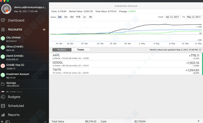This screenshot has width=203, height=123.
Task: Click the green icon beside City (Online)
Action: pos(3,38)
